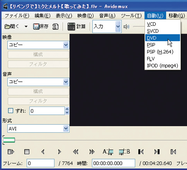Open the 形式 AVI format dropdown
The width and height of the screenshot is (187, 170).
pyautogui.click(x=66, y=129)
